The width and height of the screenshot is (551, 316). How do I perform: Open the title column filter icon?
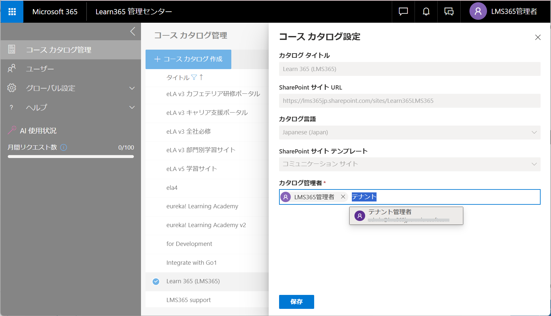coord(194,77)
